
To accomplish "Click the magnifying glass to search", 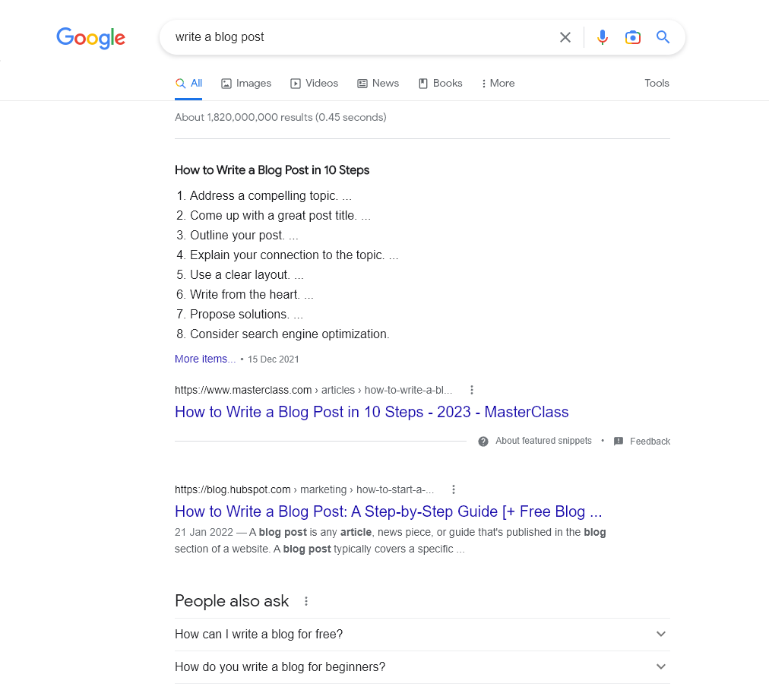I will (662, 36).
